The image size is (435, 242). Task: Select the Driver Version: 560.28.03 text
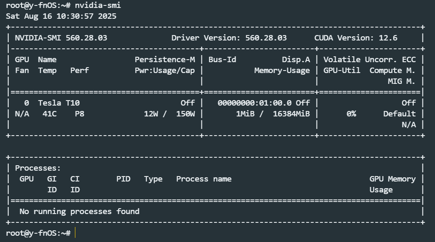point(229,38)
